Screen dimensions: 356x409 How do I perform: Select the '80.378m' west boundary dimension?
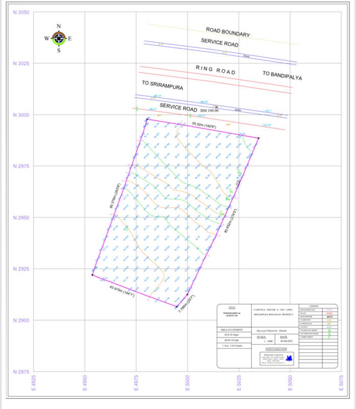pyautogui.click(x=115, y=196)
